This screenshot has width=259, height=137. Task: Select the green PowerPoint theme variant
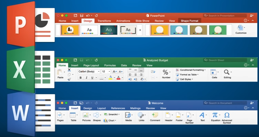coord(218,30)
